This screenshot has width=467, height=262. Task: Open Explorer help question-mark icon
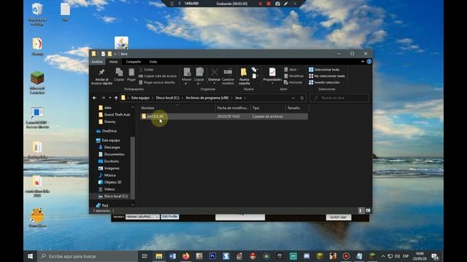369,61
